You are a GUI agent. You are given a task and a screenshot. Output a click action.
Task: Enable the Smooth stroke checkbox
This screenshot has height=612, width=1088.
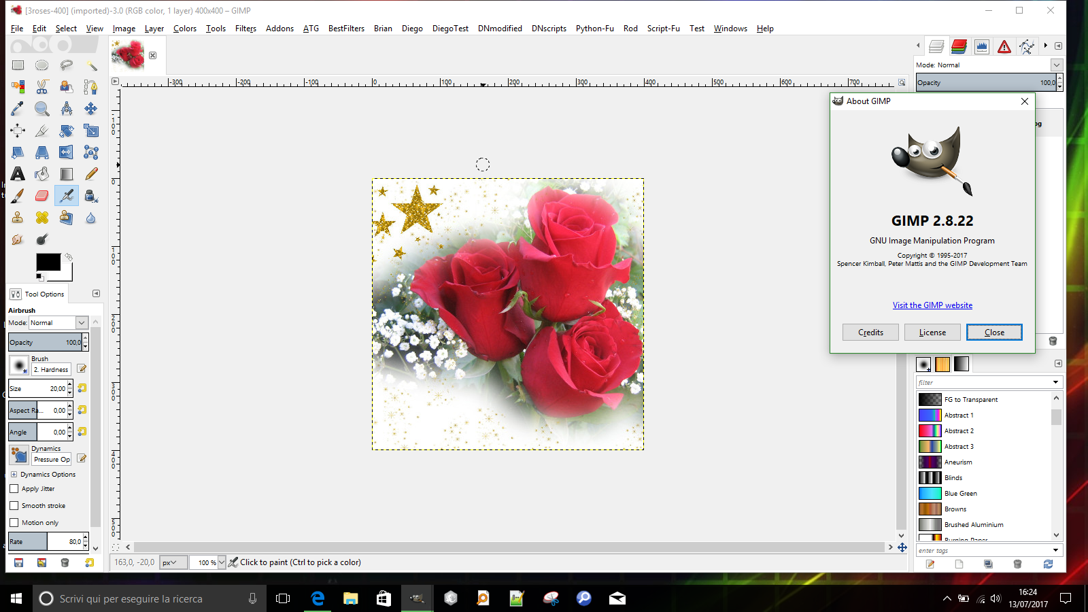point(14,506)
